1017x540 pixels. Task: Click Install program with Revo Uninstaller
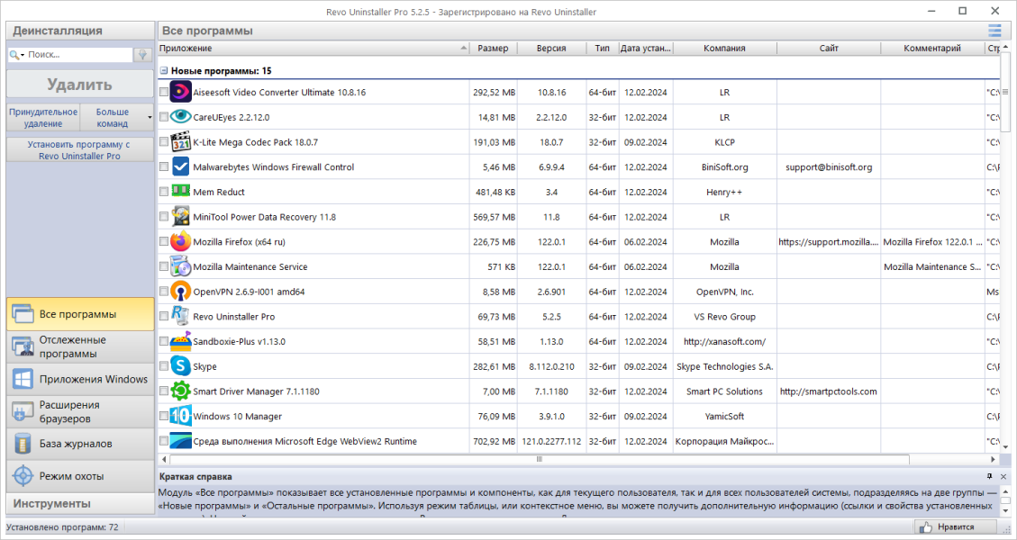point(80,149)
